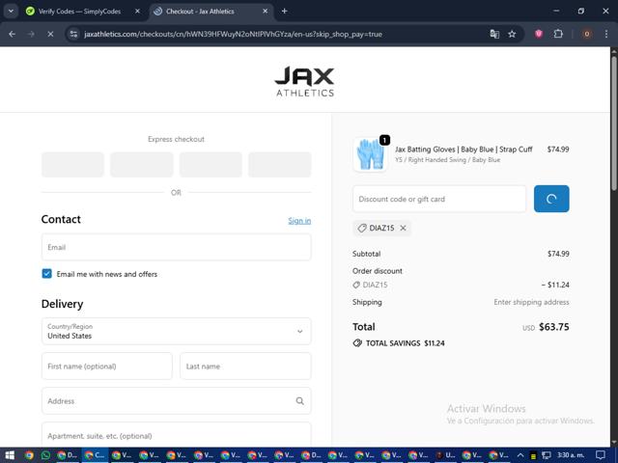This screenshot has height=463, width=618.
Task: Click the translate page icon
Action: (494, 35)
